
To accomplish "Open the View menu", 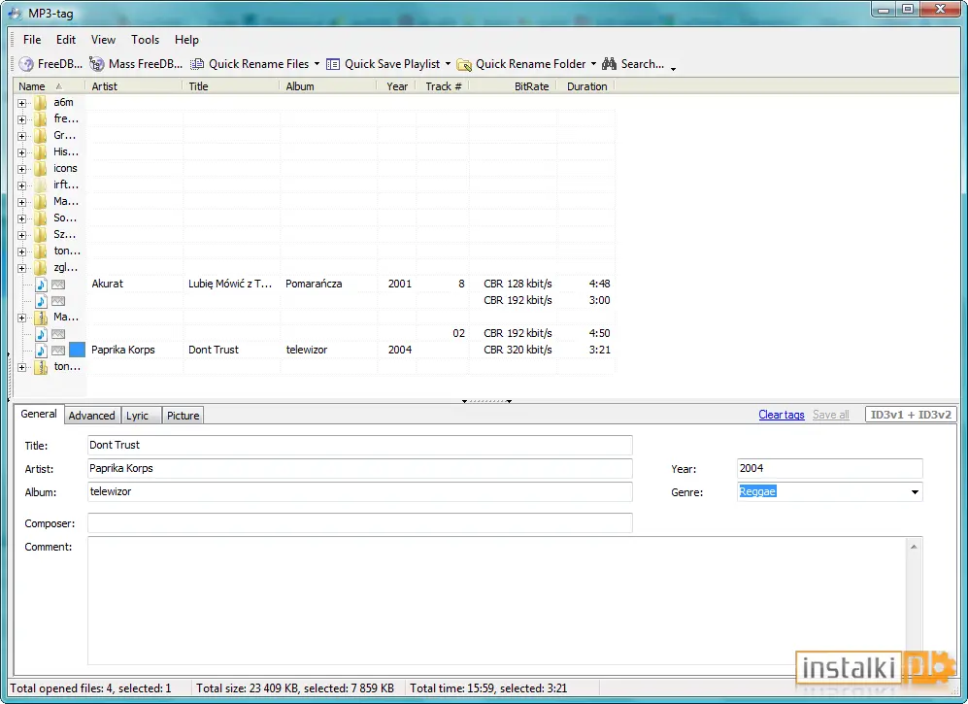I will coord(103,40).
